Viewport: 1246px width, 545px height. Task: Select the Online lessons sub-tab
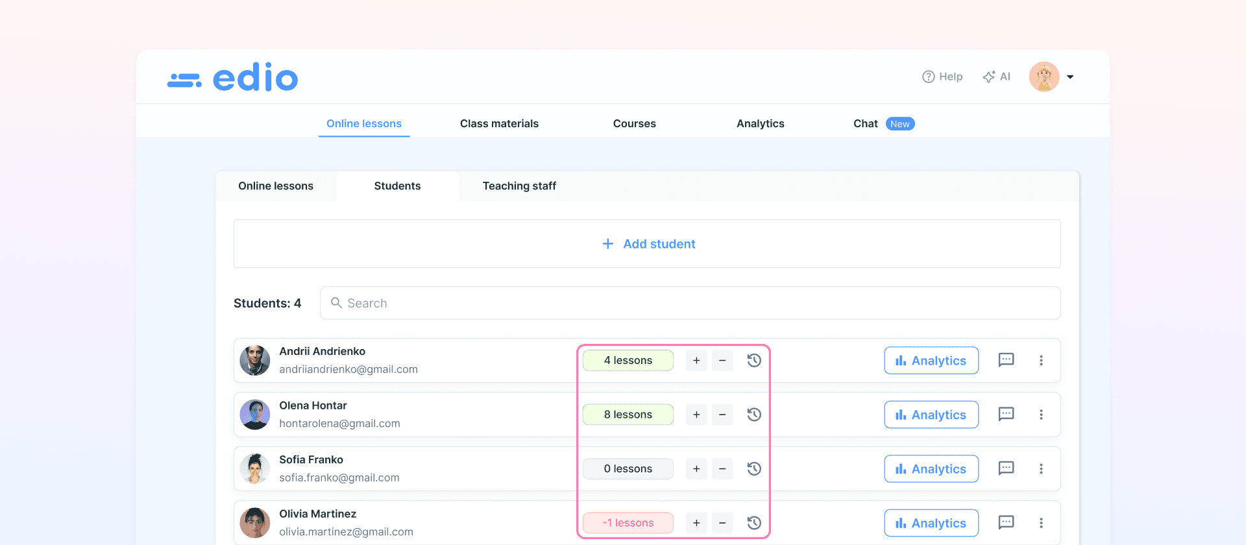coord(276,186)
